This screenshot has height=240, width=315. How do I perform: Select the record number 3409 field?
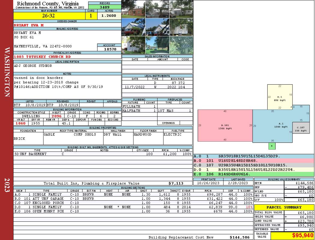pyautogui.click(x=105, y=7)
